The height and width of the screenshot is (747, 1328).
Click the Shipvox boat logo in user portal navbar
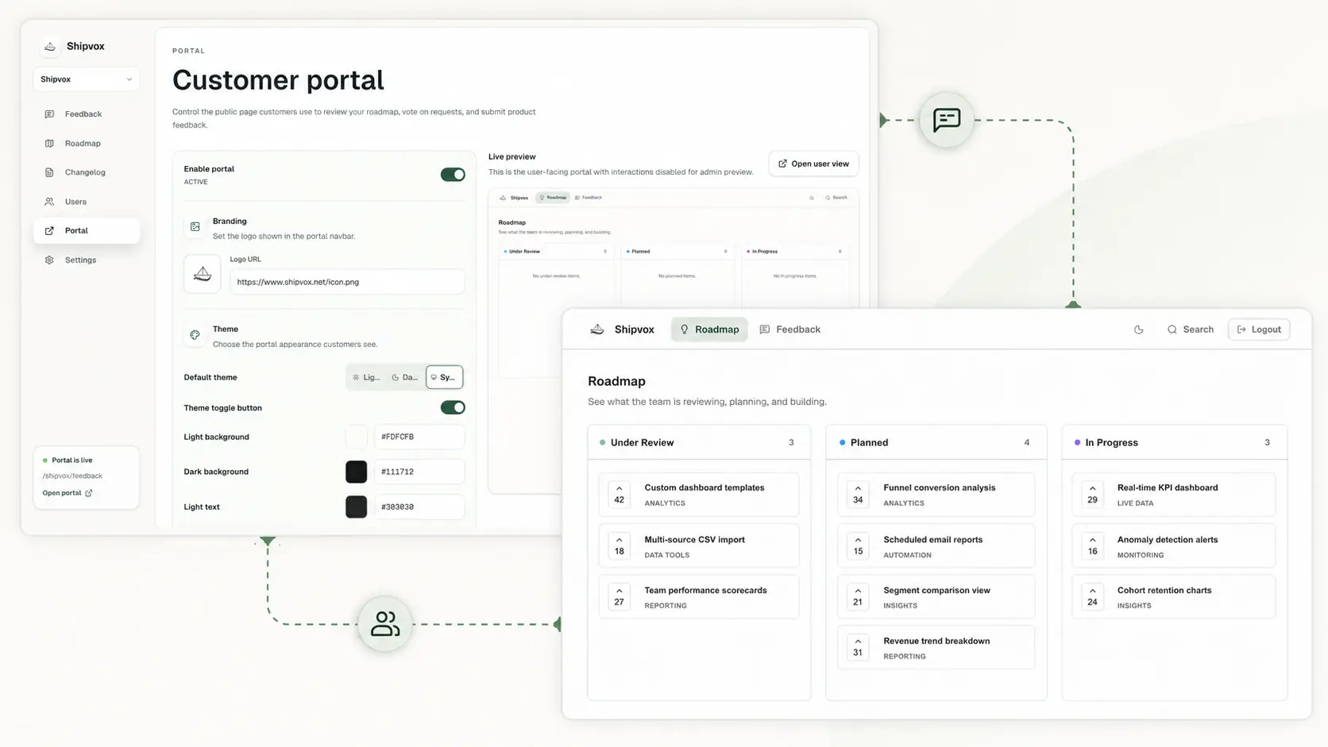[x=597, y=329]
